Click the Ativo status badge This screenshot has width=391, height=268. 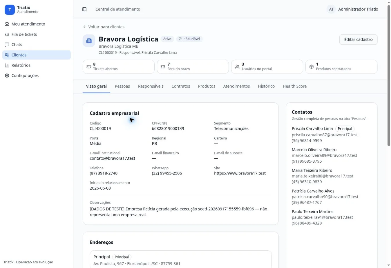pyautogui.click(x=167, y=39)
